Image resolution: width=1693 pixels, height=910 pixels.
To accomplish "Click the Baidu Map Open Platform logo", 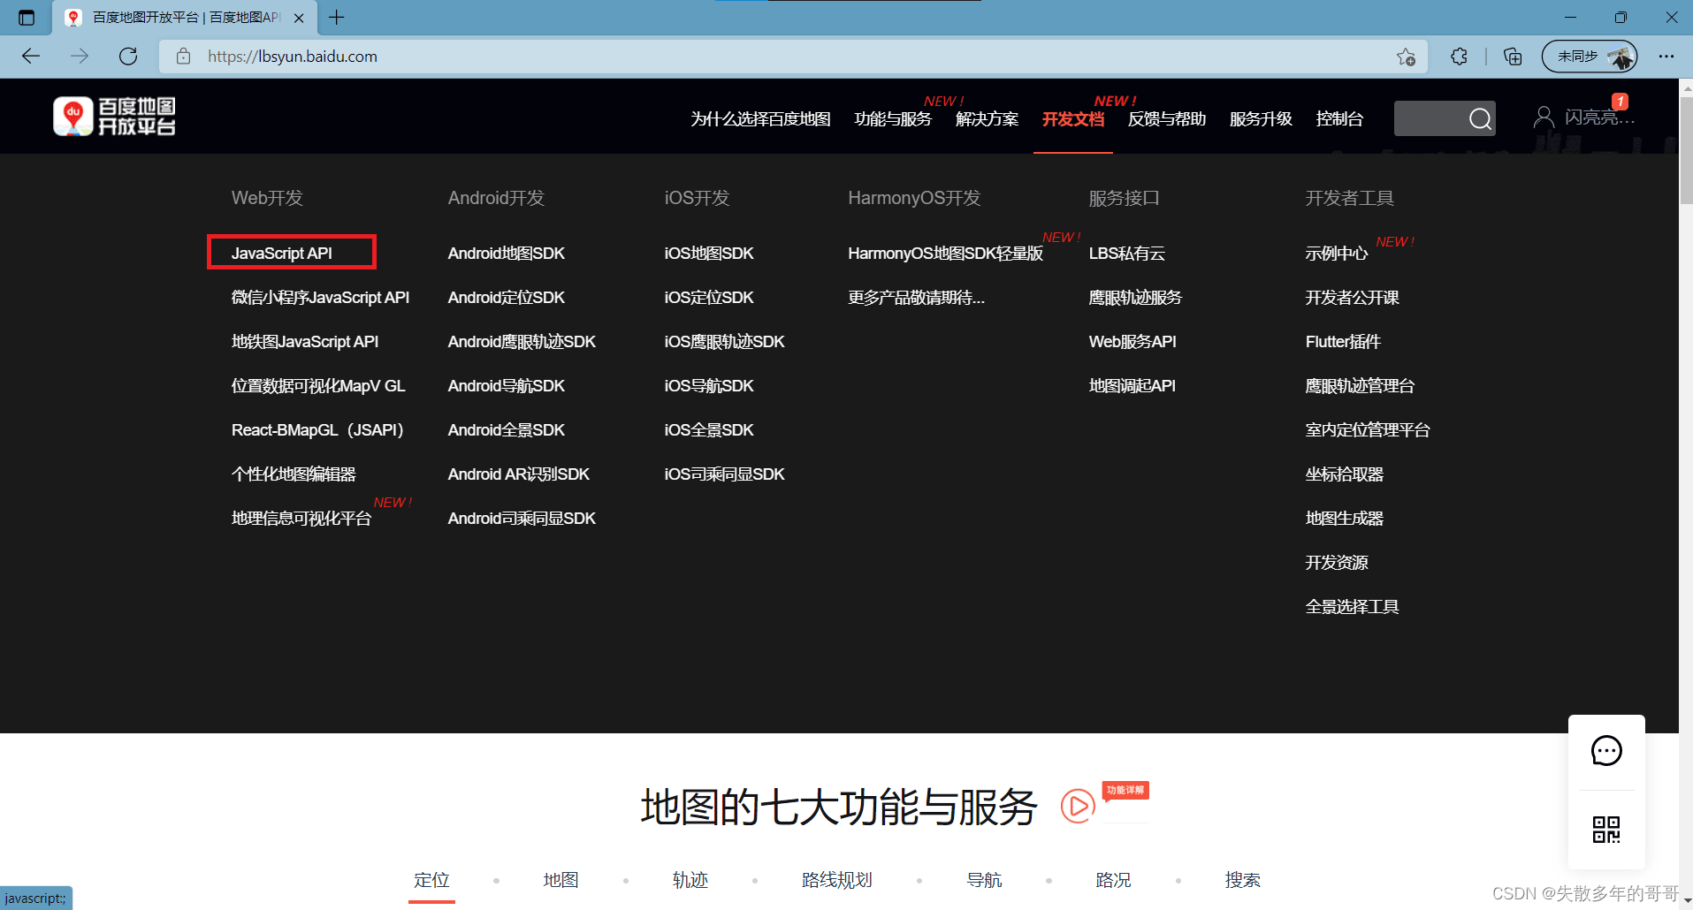I will (114, 117).
